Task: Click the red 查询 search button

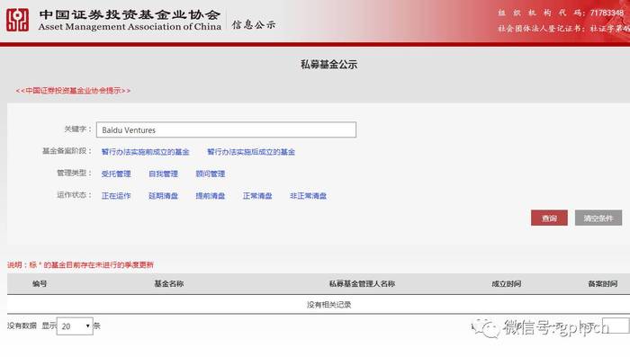Action: click(549, 218)
